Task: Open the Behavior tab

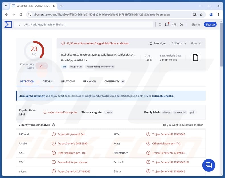Action: (89, 82)
